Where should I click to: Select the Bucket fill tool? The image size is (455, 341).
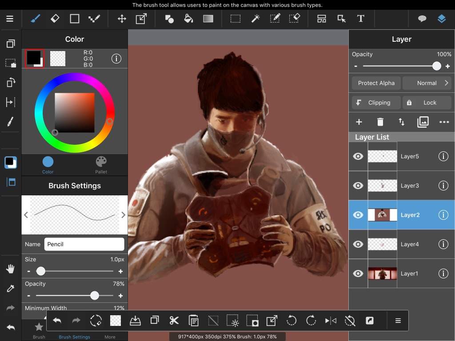coord(188,19)
